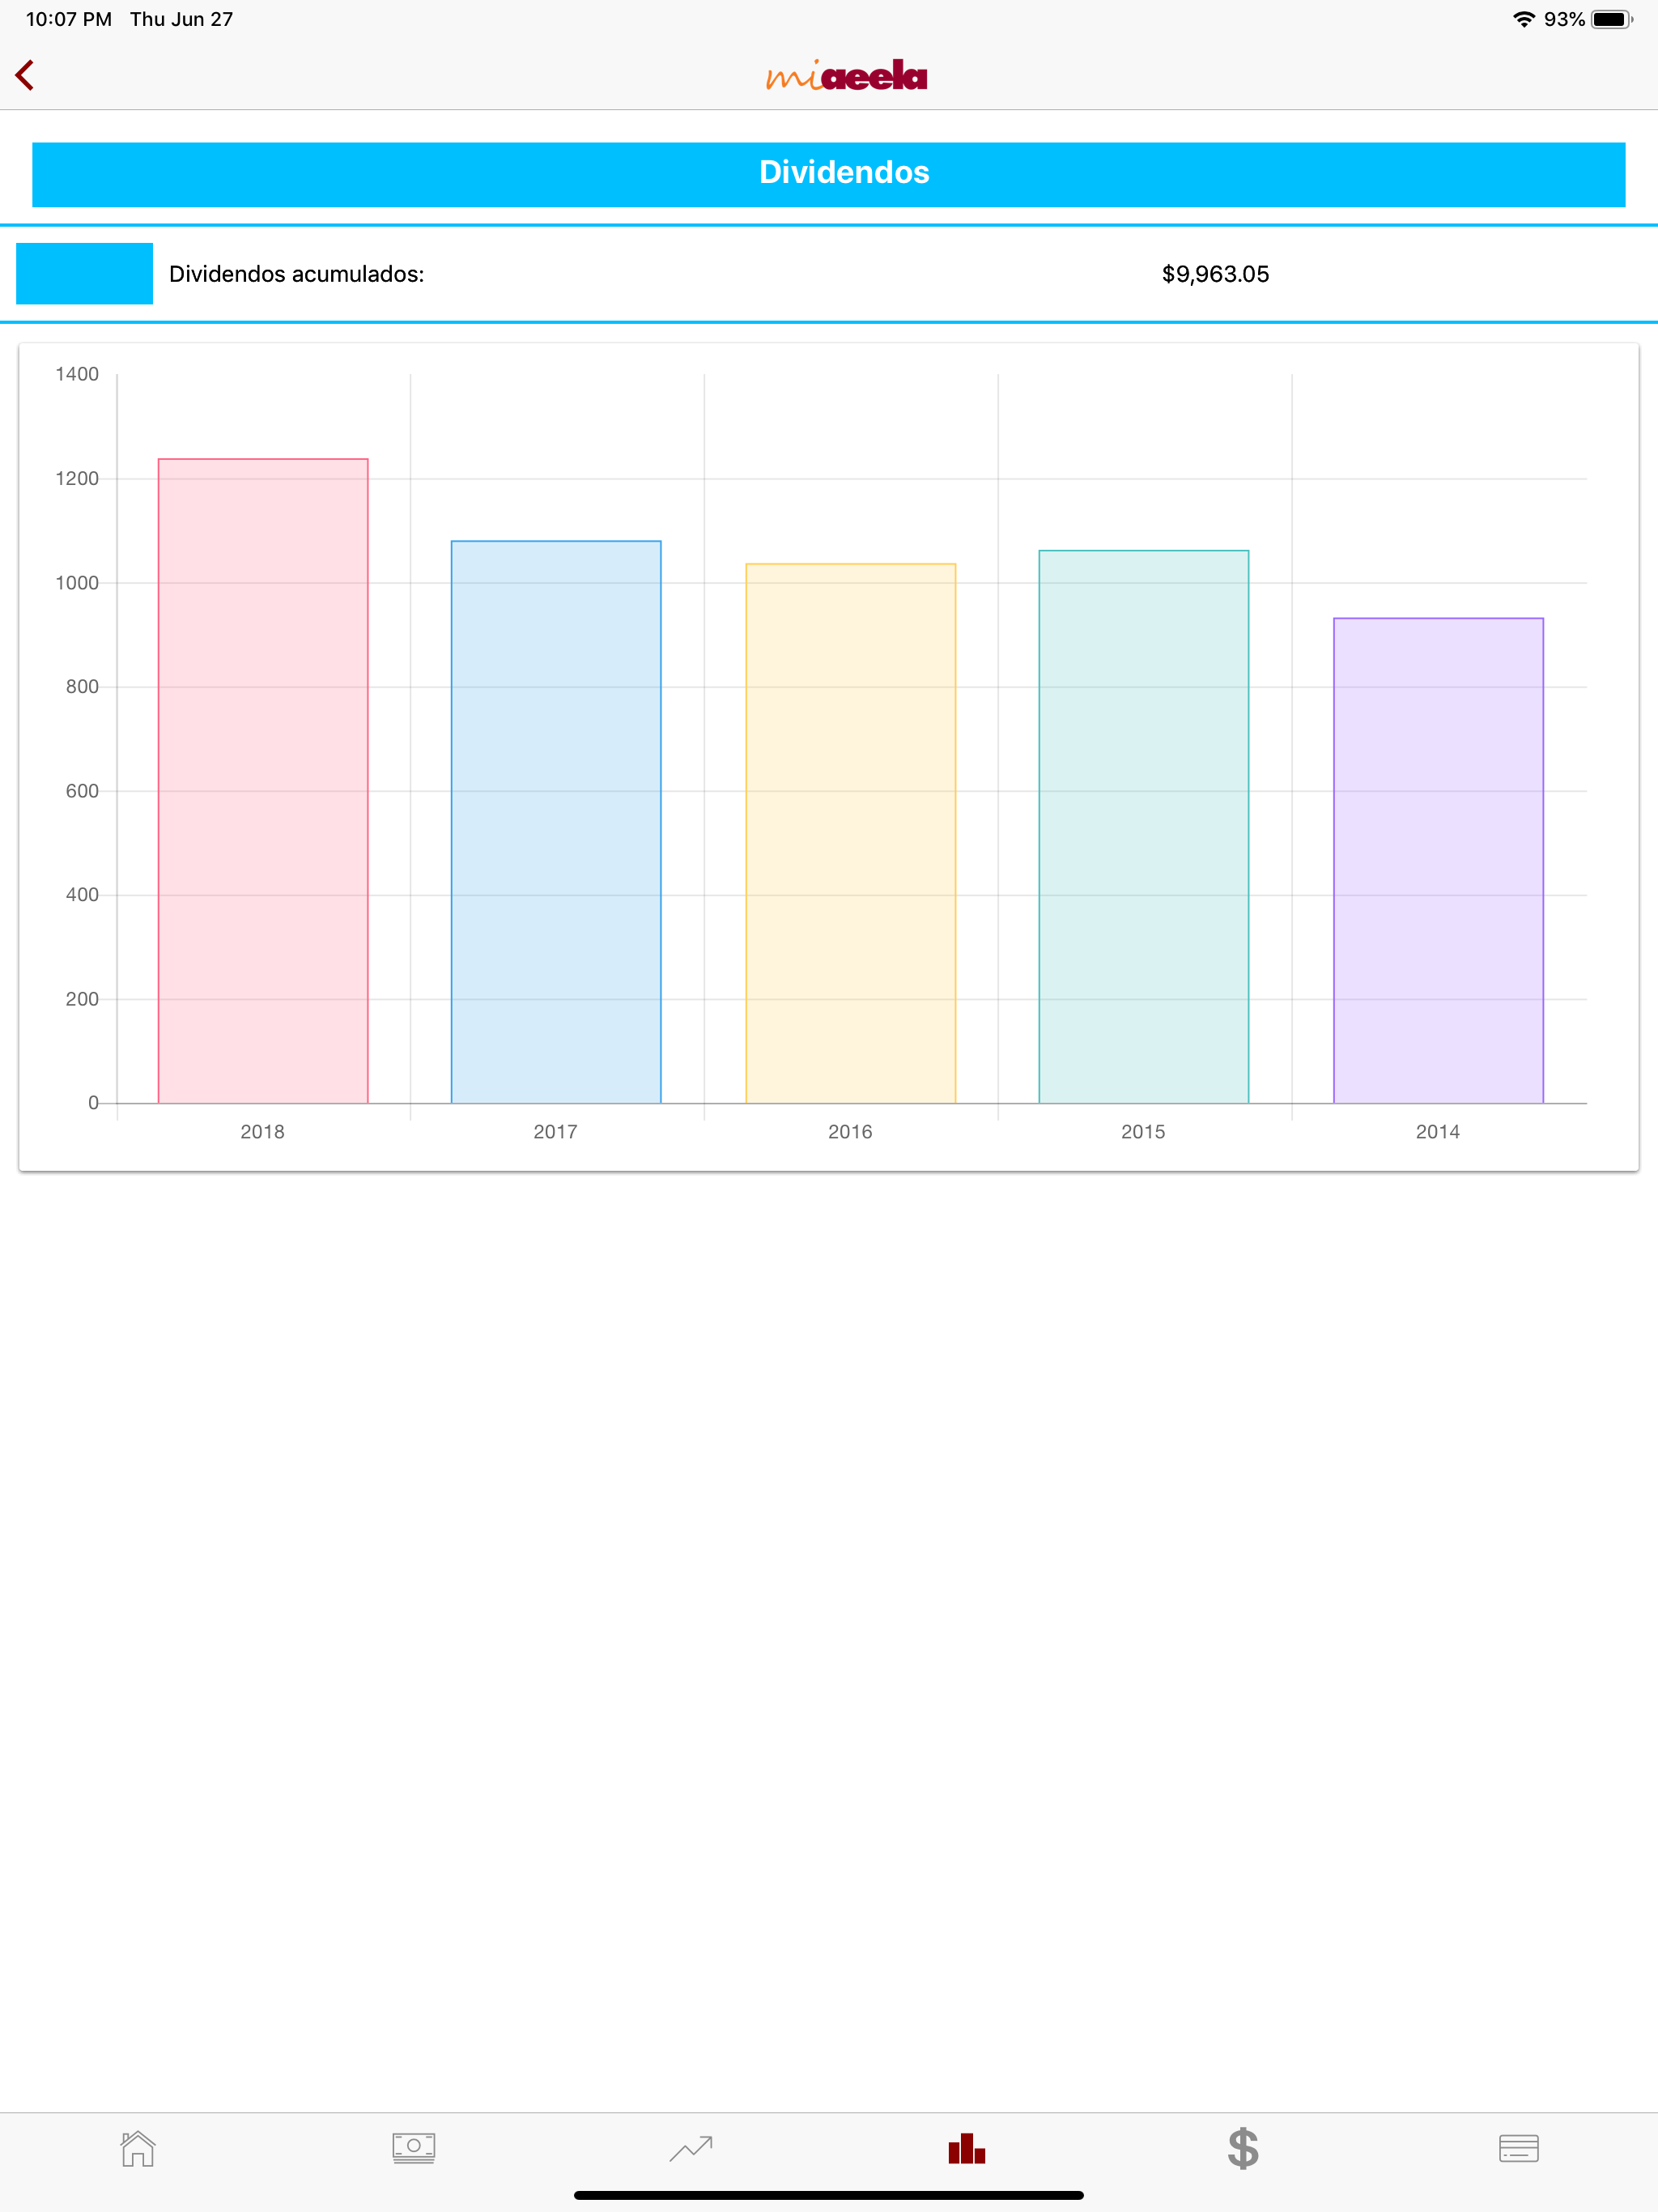Click the 2014 axis label
Screen dimensions: 1658x2212
(1439, 1132)
